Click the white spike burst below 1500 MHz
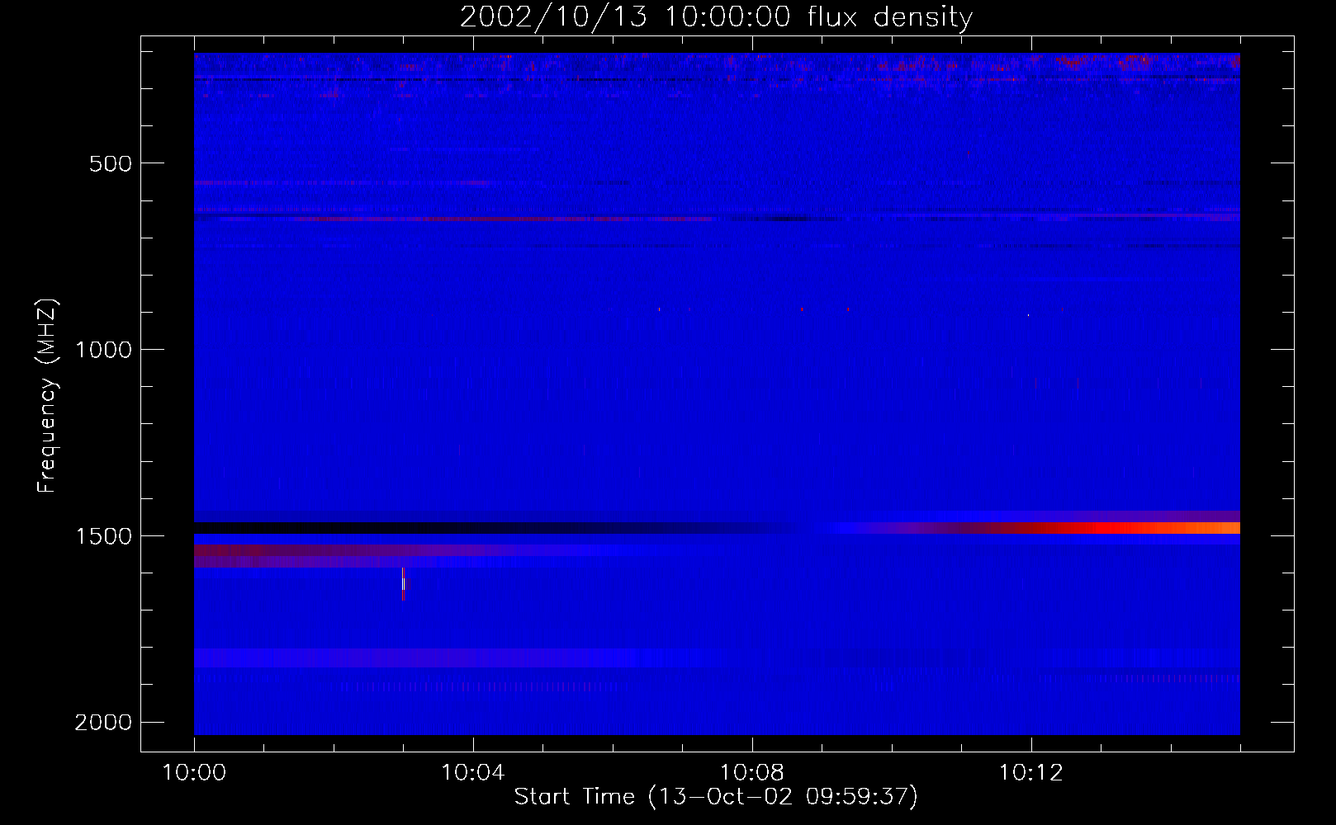This screenshot has width=1336, height=825. 404,583
